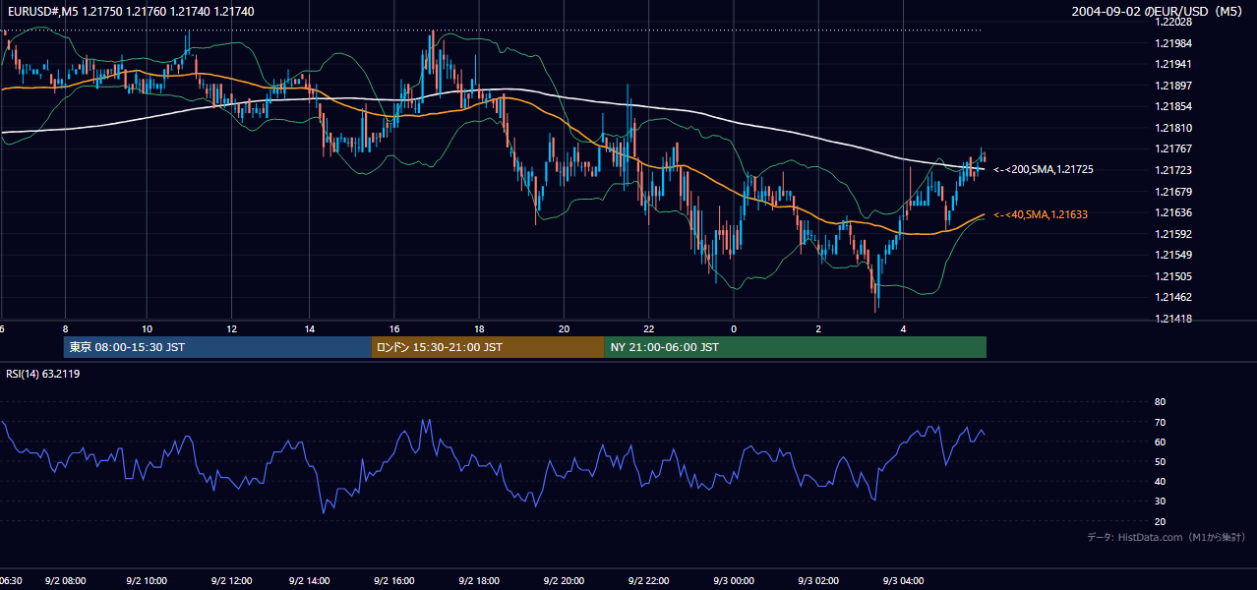Screen dimensions: 1257x590
Task: Click hour 18 on price chart time axis
Action: (479, 327)
